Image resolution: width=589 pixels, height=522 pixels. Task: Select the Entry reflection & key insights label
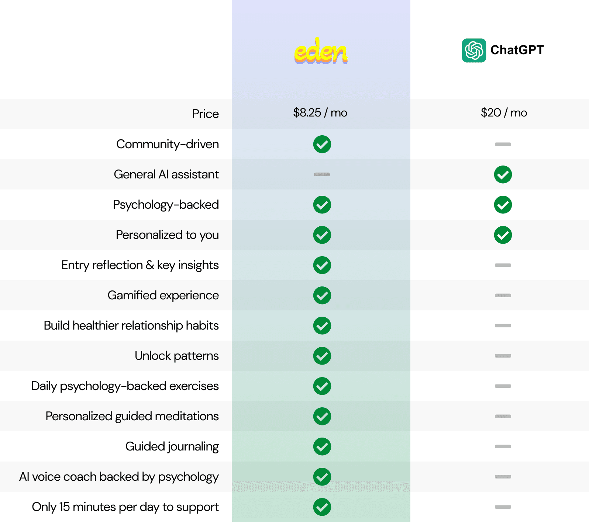(140, 265)
